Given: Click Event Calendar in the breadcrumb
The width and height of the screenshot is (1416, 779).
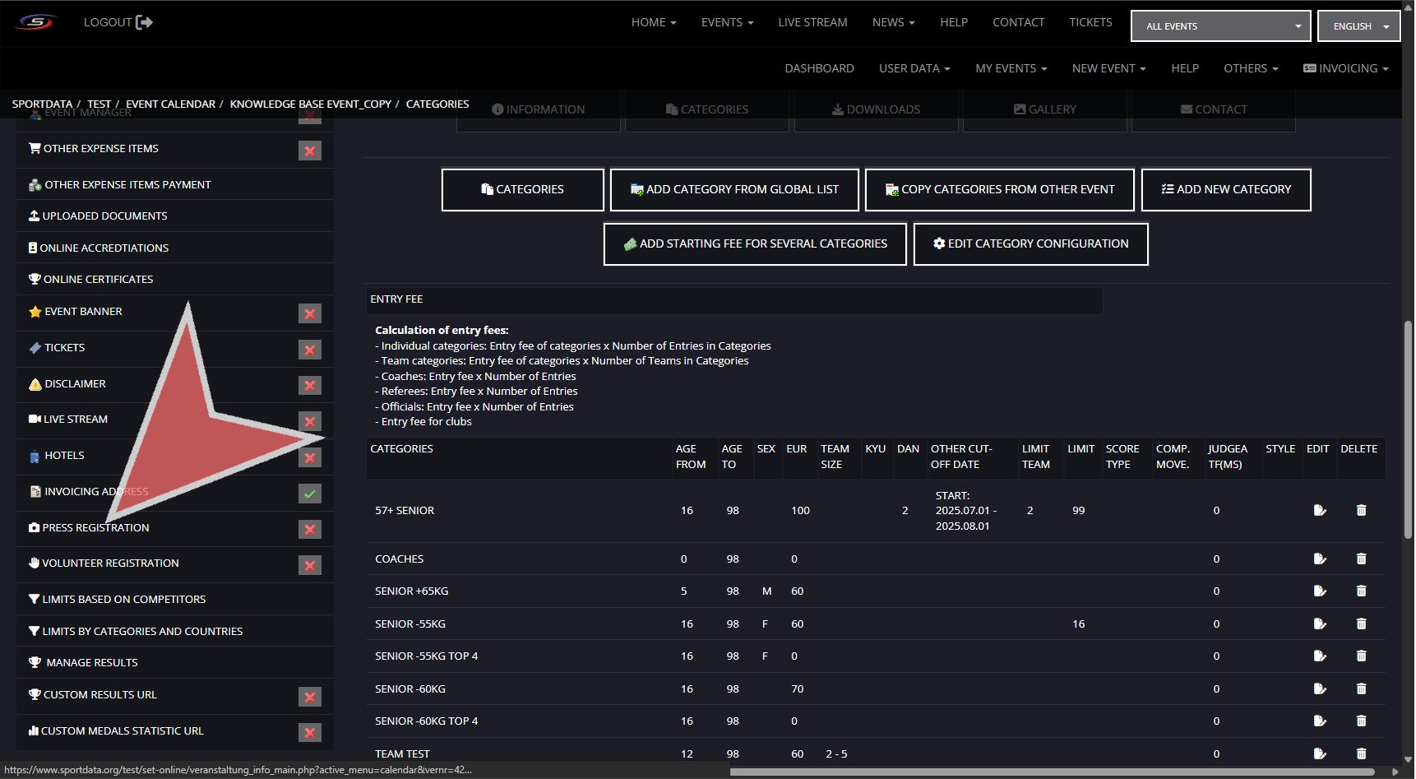Looking at the screenshot, I should [x=170, y=104].
